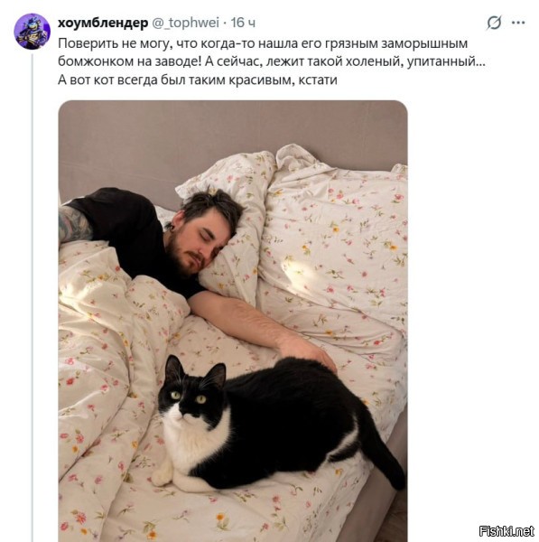Image resolution: width=539 pixels, height=542 pixels.
Task: Click the Fishki.net watermark
Action: [x=506, y=530]
